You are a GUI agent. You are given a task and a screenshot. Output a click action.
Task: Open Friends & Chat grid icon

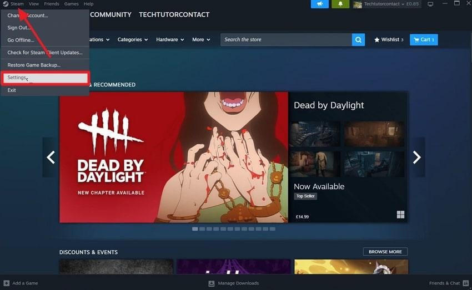(466, 283)
